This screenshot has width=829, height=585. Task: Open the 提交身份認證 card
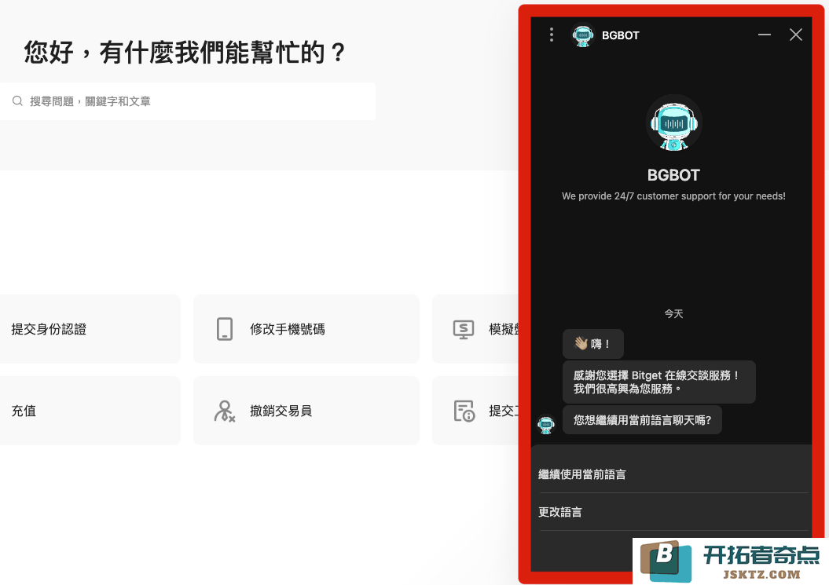(90, 329)
